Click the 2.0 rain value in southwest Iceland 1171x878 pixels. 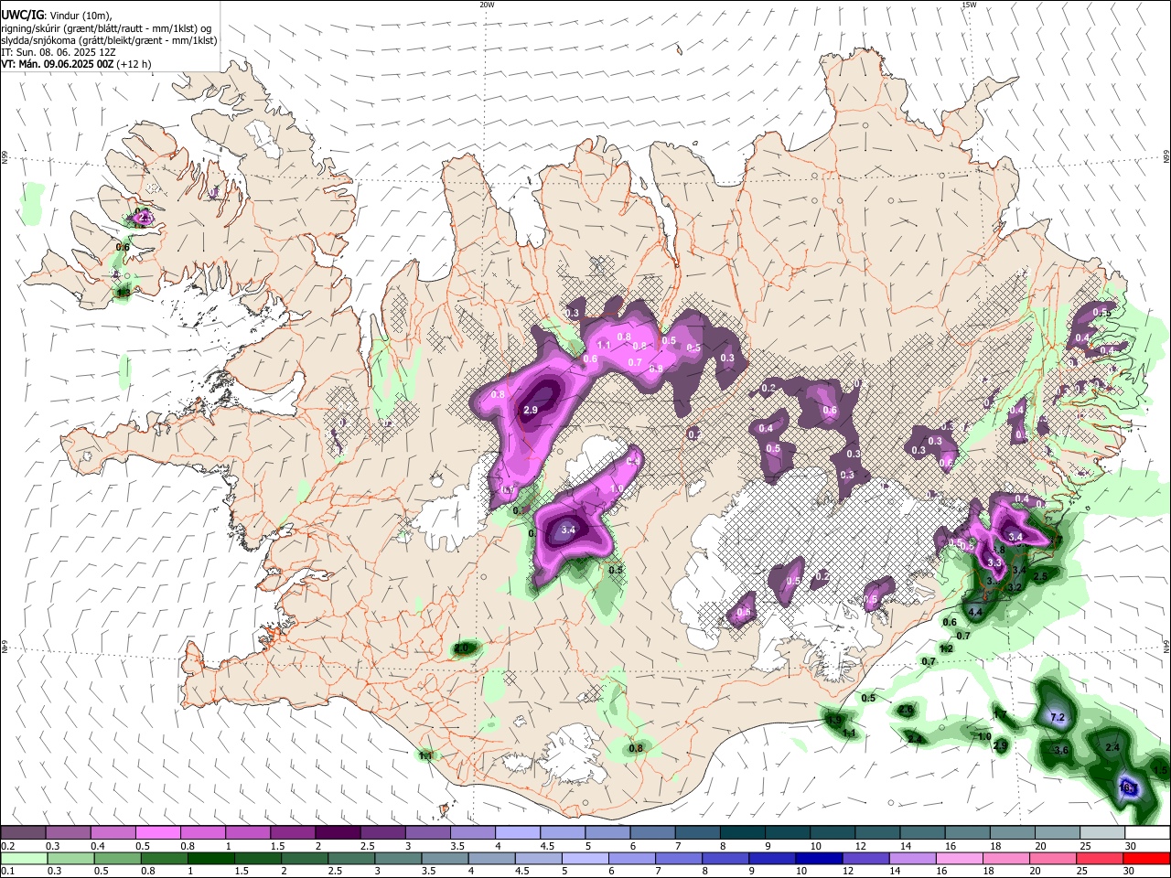tap(462, 648)
